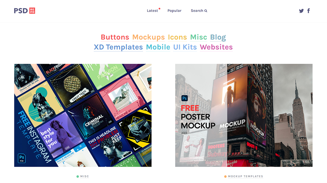Open the Latest menu item
327x183 pixels.
click(152, 11)
